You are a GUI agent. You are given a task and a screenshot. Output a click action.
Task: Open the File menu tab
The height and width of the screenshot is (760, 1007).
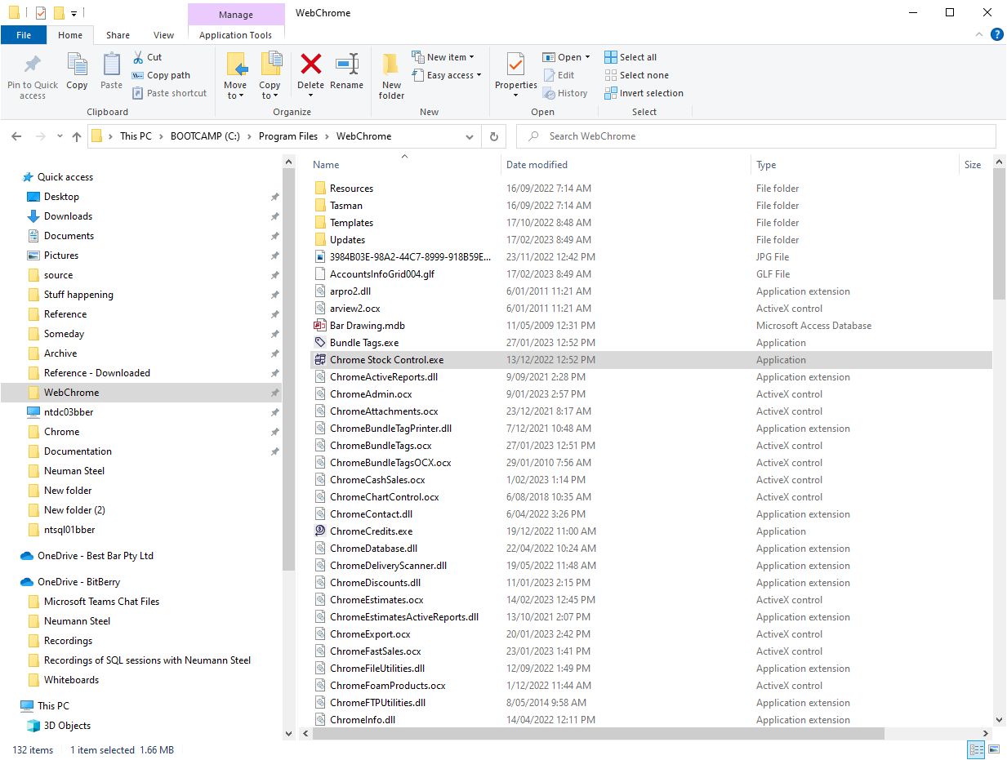pyautogui.click(x=24, y=35)
